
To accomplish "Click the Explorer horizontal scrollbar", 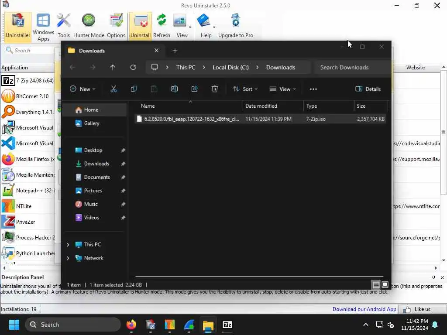I will pyautogui.click(x=259, y=276).
